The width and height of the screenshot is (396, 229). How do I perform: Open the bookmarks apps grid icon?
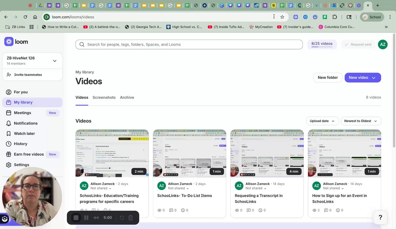click(x=32, y=27)
